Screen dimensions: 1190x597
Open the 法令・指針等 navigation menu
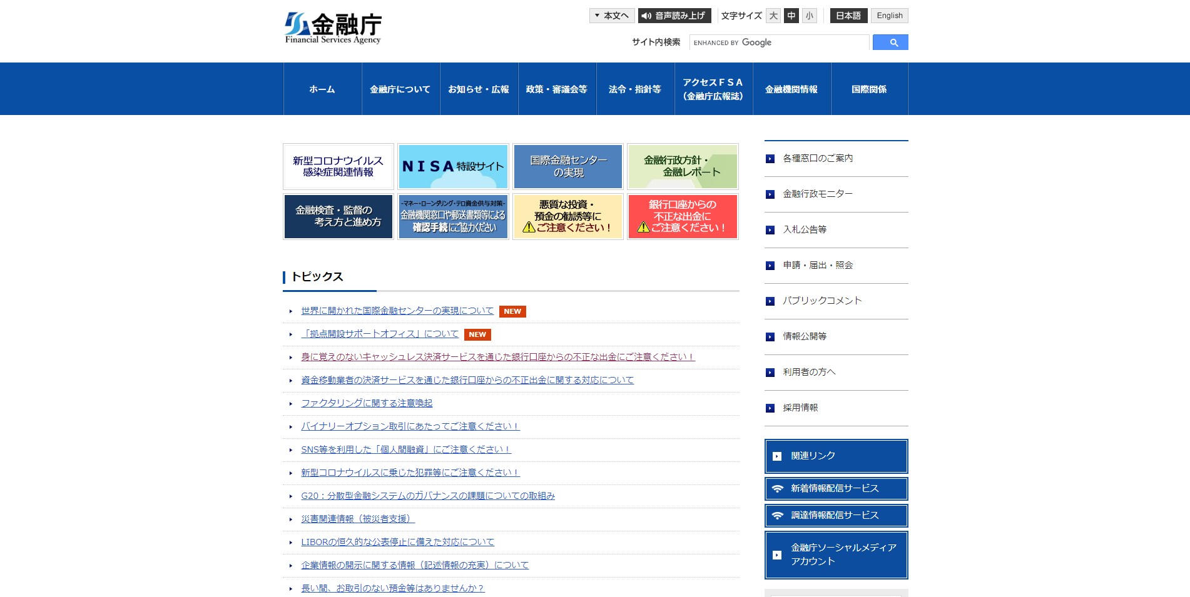pos(635,89)
